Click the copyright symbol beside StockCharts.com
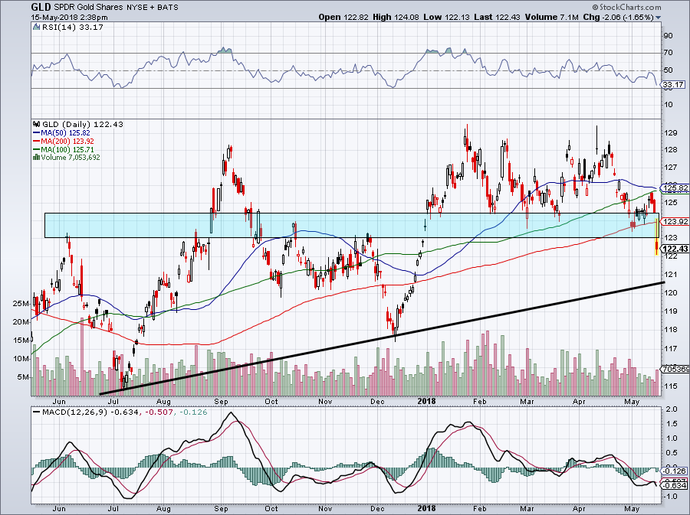This screenshot has height=515, width=690. coord(596,7)
